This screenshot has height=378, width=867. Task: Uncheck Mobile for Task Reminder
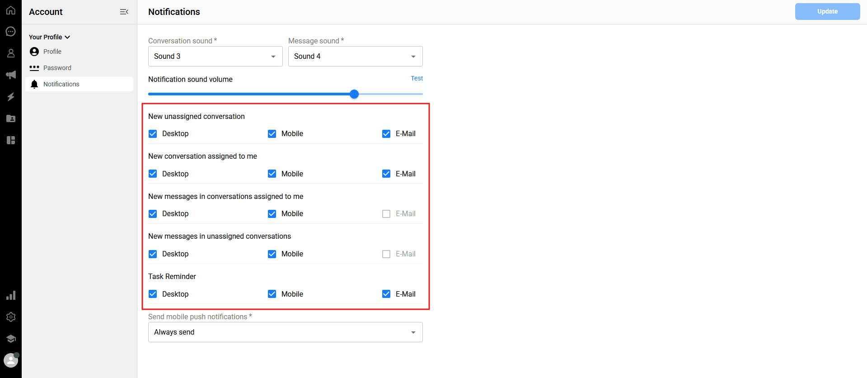click(272, 294)
